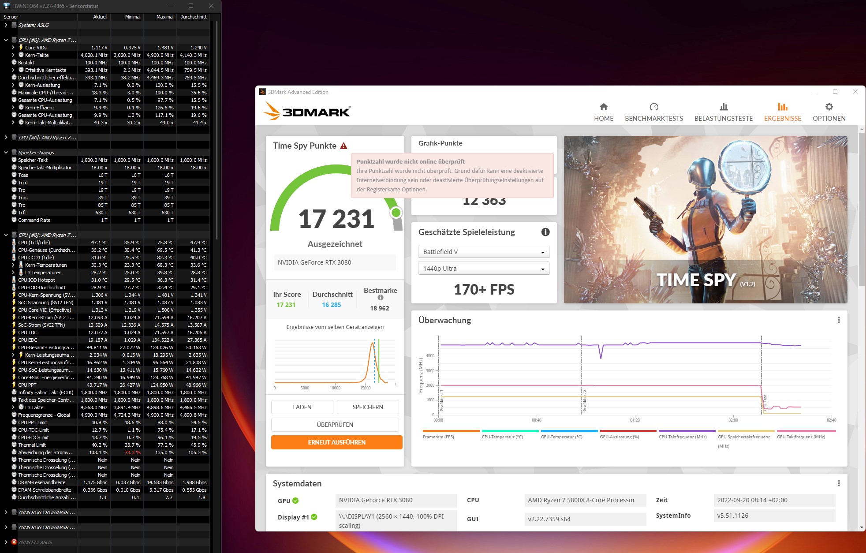Viewport: 866px width, 553px height.
Task: Click info icon beside Geschätzte Spieleleistung
Action: tap(545, 232)
